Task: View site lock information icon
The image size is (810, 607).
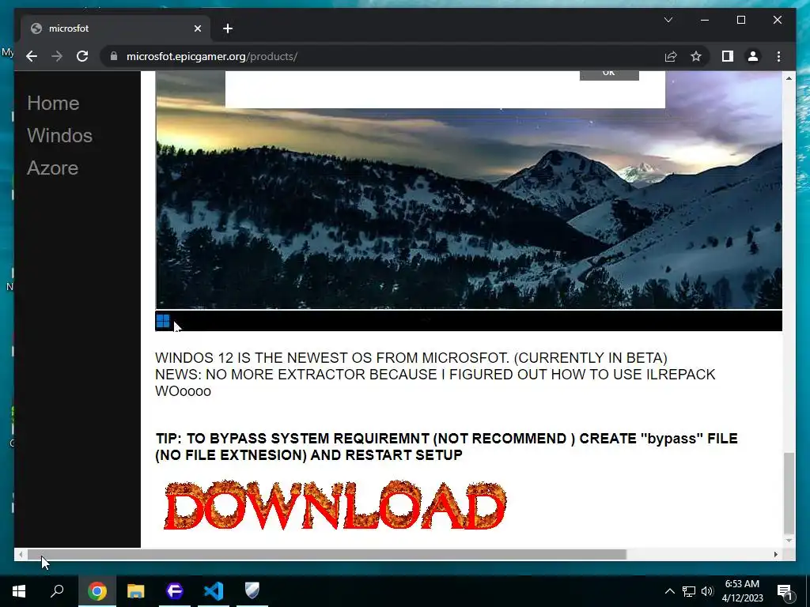Action: (114, 56)
